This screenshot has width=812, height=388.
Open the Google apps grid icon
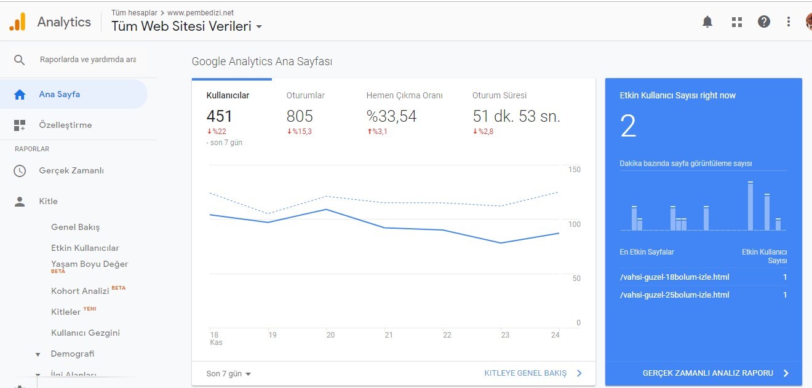(x=737, y=22)
